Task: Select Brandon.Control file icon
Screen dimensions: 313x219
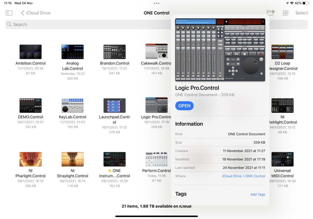Action: coord(115,52)
